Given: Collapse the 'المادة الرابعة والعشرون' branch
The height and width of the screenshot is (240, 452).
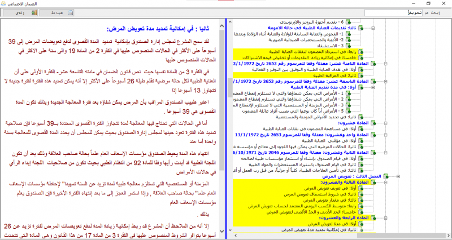Looking at the screenshot, I should click(x=386, y=218).
